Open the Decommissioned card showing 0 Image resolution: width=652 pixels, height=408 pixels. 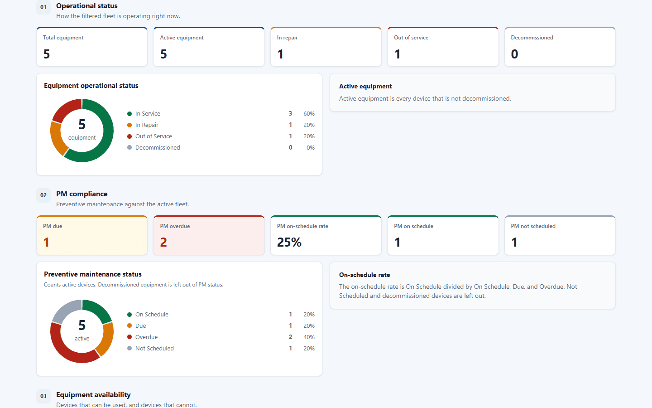(560, 47)
